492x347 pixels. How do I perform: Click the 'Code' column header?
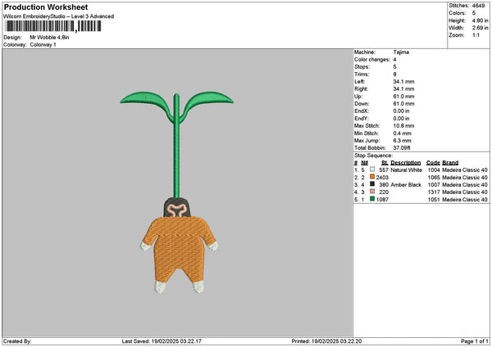(433, 163)
